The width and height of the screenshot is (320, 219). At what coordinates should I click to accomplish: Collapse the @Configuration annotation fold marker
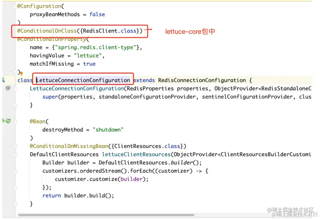pyautogui.click(x=15, y=6)
